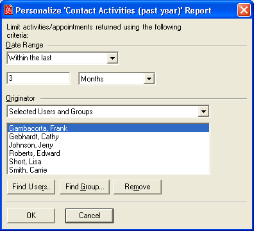This screenshot has height=231, width=254.
Task: Open the 'Selected Users and Groups' dropdown
Action: 203,111
